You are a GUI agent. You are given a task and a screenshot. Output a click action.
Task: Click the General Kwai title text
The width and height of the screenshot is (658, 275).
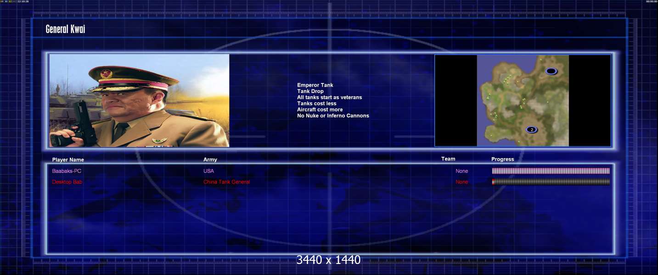tap(65, 29)
